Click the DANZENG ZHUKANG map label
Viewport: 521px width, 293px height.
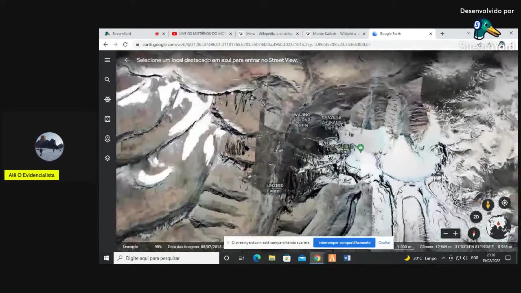click(332, 120)
